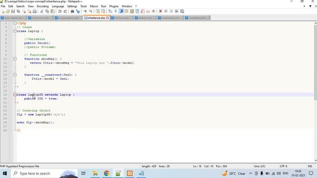Click the Cut scissors icon
Viewport: 317px width, 178px height.
pyautogui.click(x=42, y=11)
